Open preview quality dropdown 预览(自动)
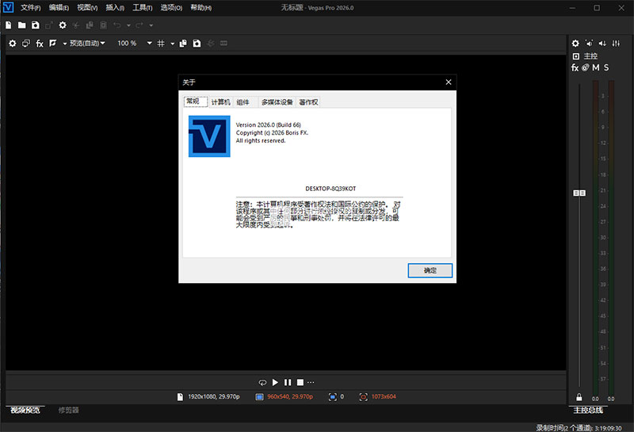Image resolution: width=634 pixels, height=432 pixels. point(87,44)
